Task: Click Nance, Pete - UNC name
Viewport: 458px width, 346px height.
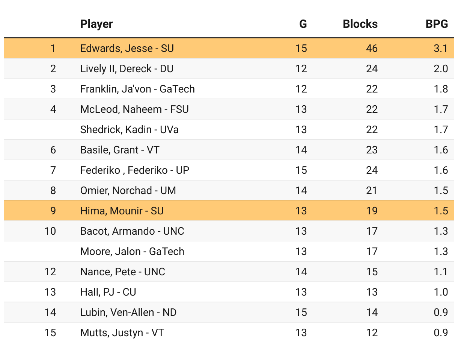Action: pyautogui.click(x=122, y=272)
